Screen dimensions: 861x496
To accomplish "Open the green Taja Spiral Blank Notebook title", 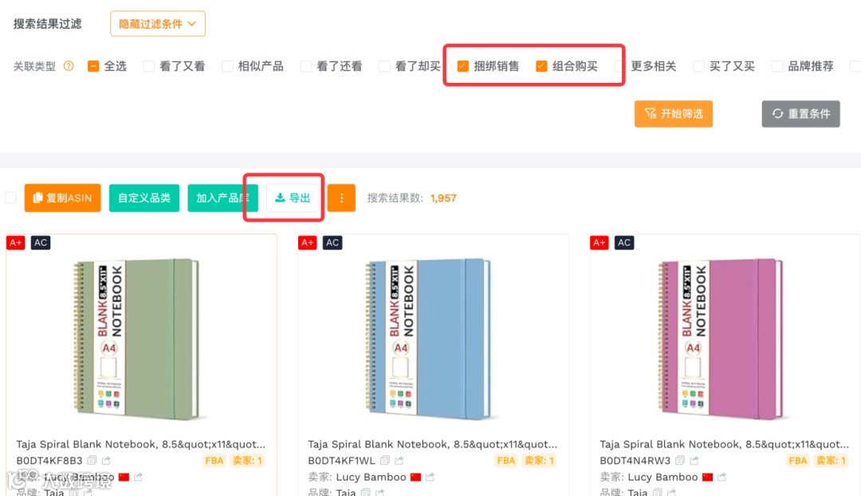I will click(x=140, y=444).
